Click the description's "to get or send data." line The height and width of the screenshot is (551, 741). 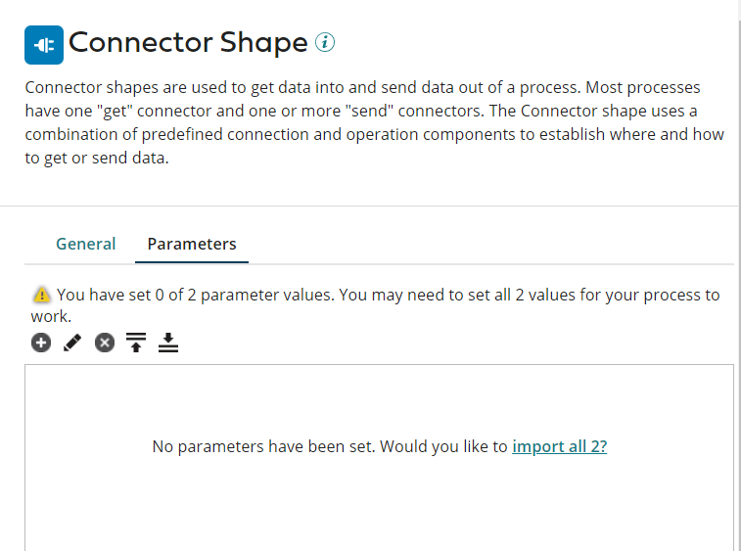pyautogui.click(x=97, y=158)
